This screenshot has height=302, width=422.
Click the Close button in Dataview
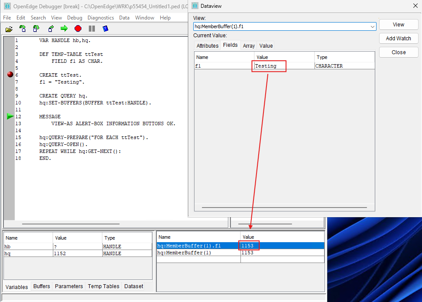[x=399, y=52]
